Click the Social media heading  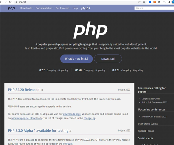point(146,138)
